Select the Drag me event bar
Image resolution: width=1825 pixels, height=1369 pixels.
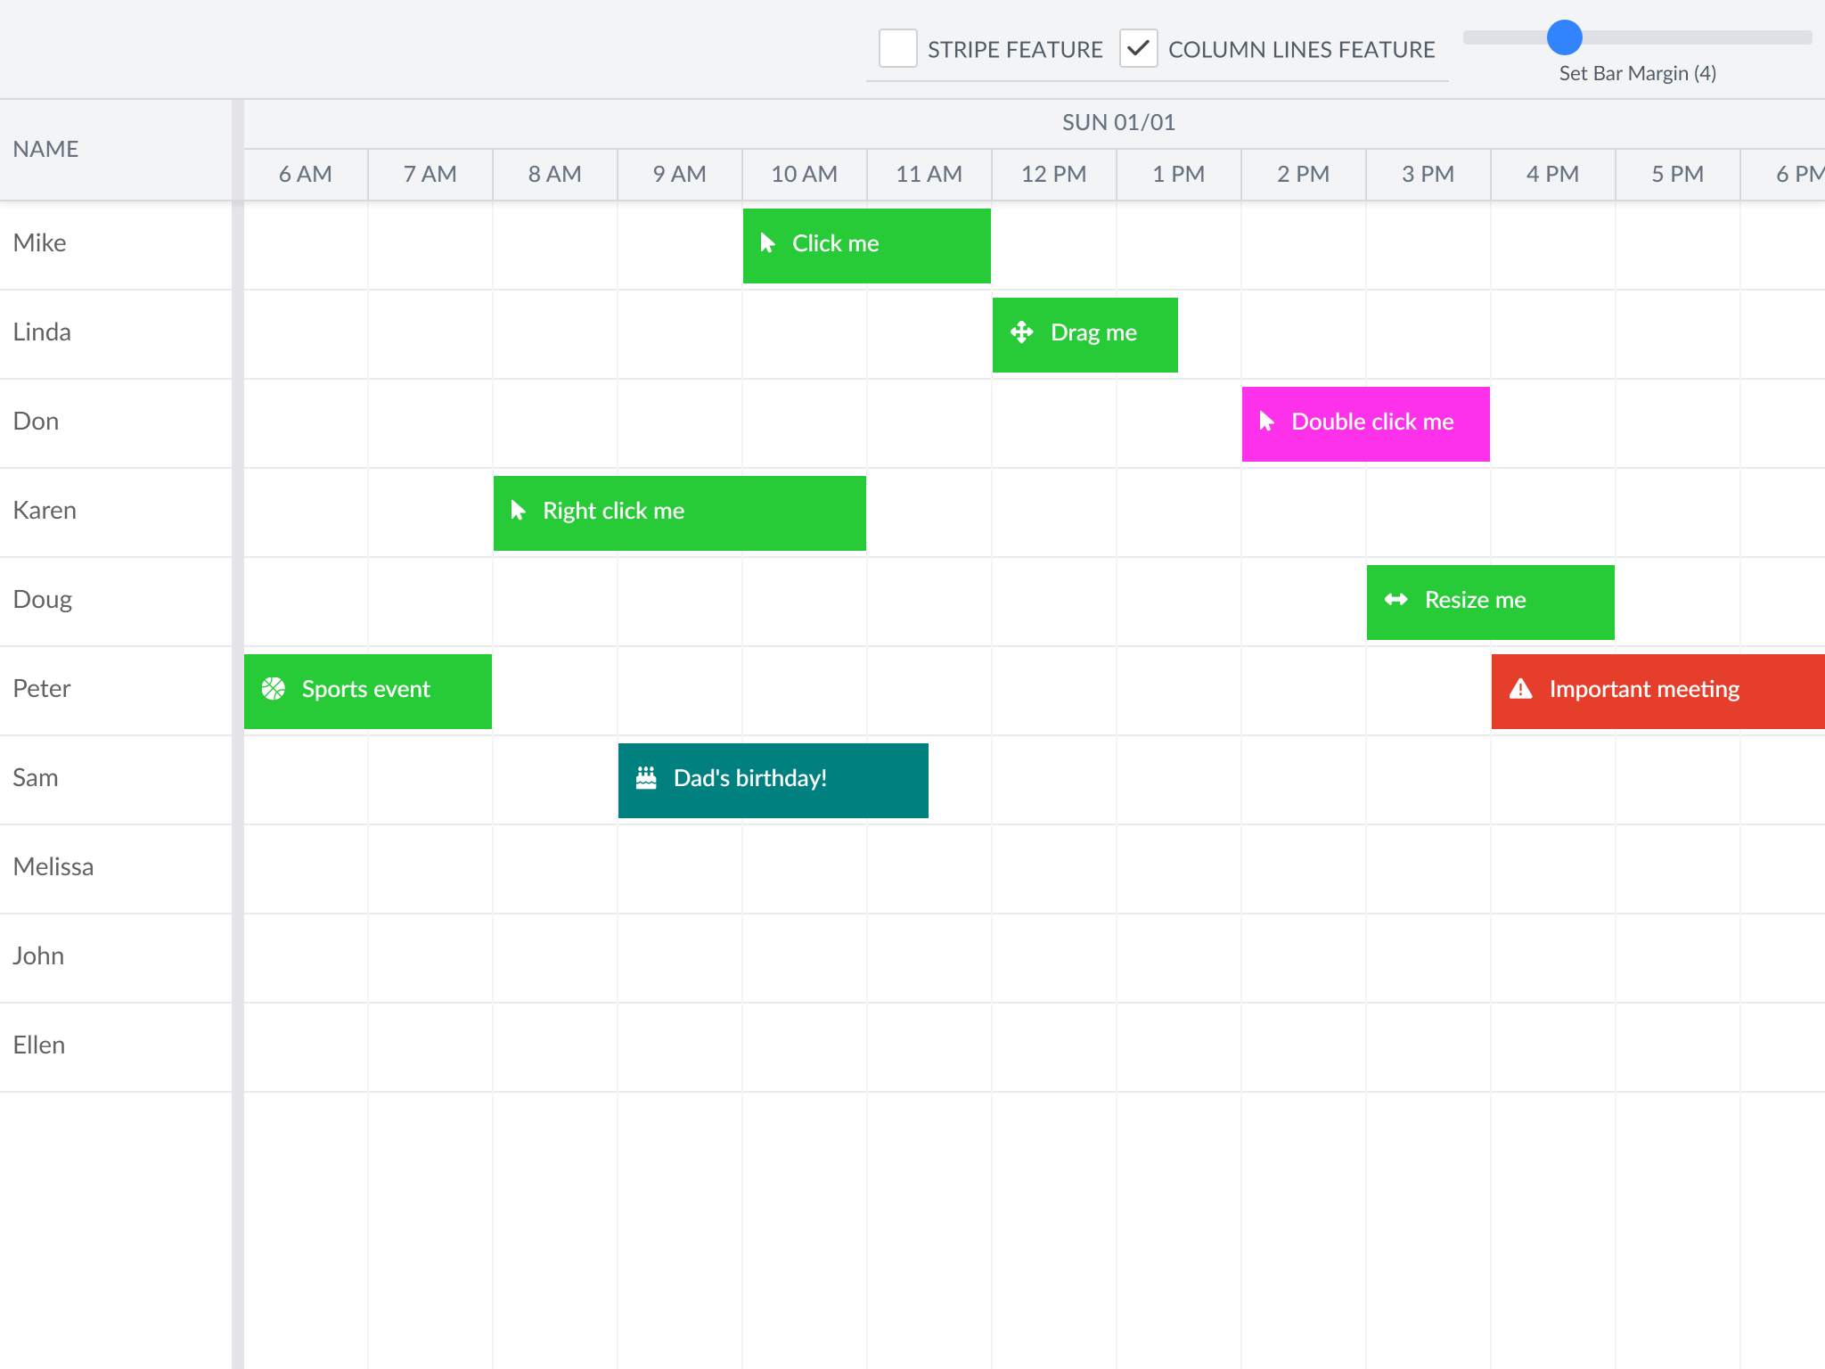[1084, 333]
